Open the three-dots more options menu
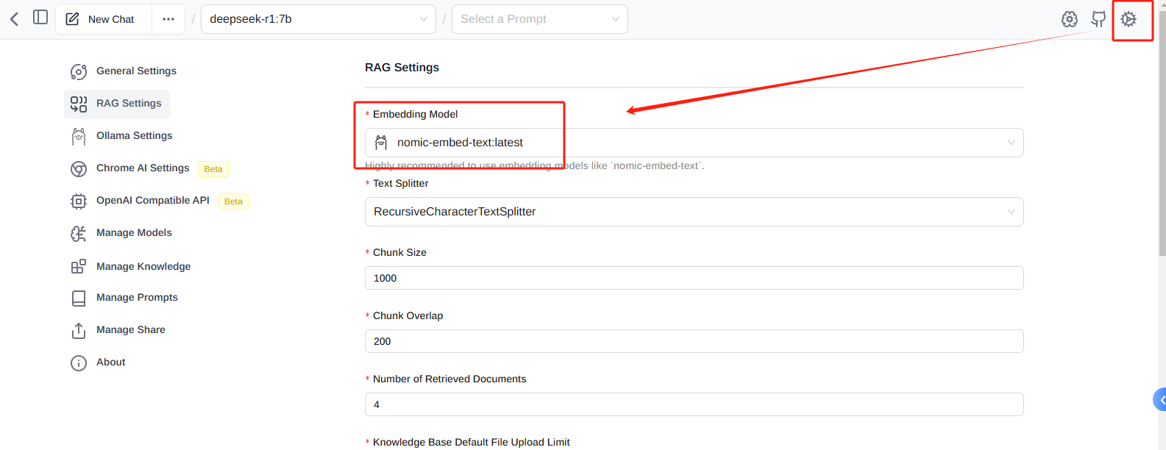This screenshot has width=1166, height=450. pyautogui.click(x=168, y=19)
